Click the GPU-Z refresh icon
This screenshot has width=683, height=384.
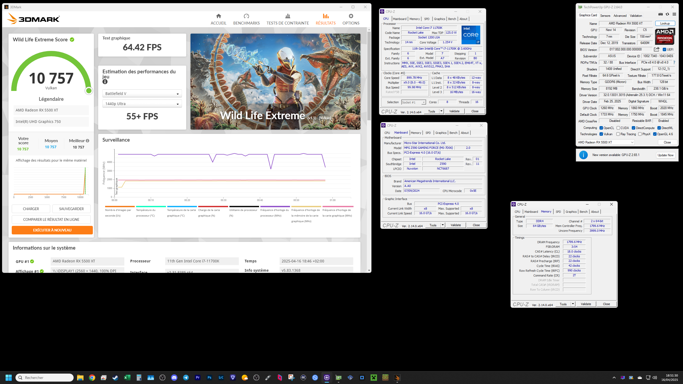pos(668,14)
